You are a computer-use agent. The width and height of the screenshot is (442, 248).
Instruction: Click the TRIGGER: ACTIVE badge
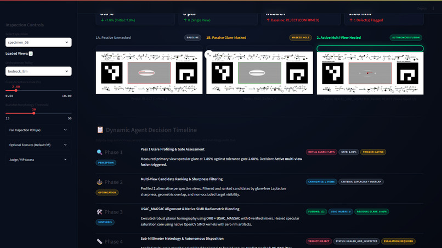tap(373, 152)
